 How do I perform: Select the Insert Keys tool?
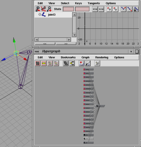tap(43, 9)
